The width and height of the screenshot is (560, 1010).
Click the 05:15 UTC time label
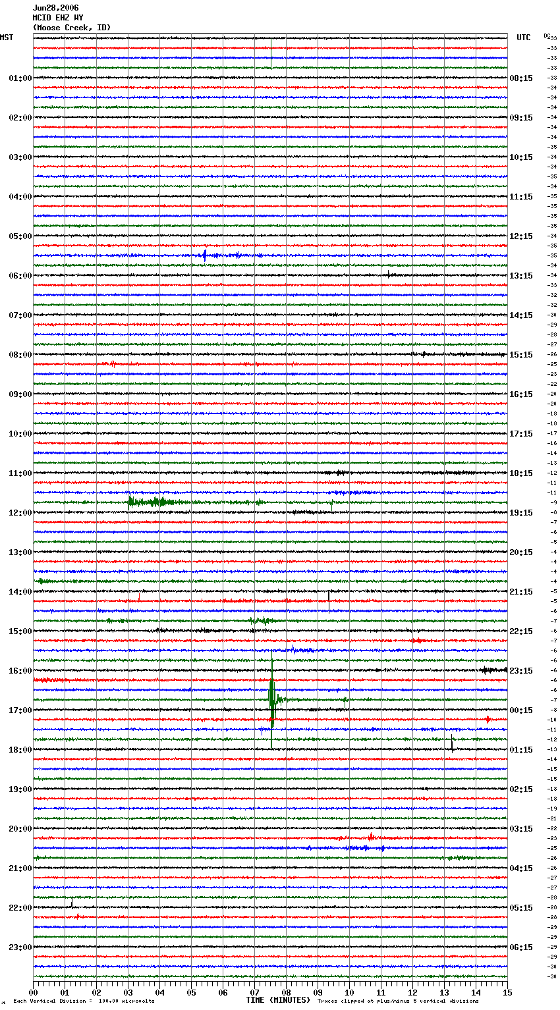pos(521,908)
